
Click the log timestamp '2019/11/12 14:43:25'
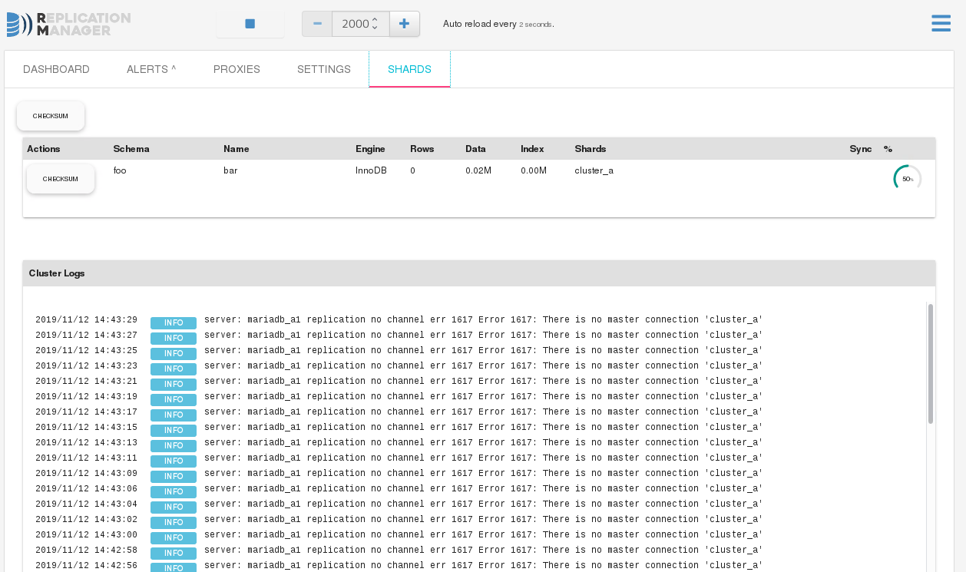coord(86,351)
